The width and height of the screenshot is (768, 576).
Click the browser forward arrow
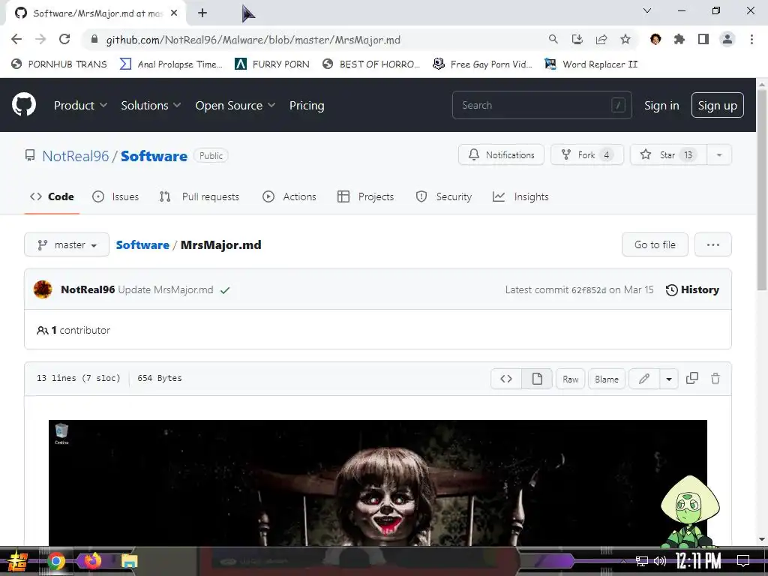coord(40,39)
